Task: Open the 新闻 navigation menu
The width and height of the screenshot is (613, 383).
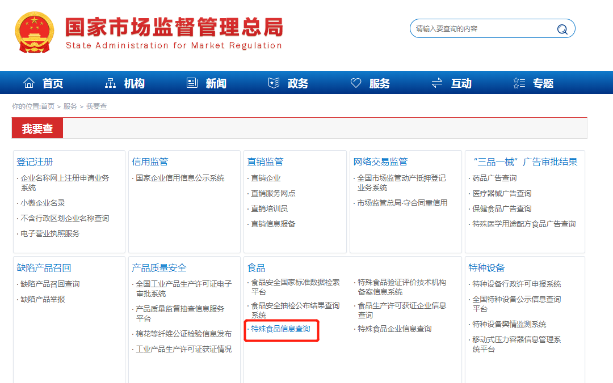Action: pyautogui.click(x=216, y=83)
